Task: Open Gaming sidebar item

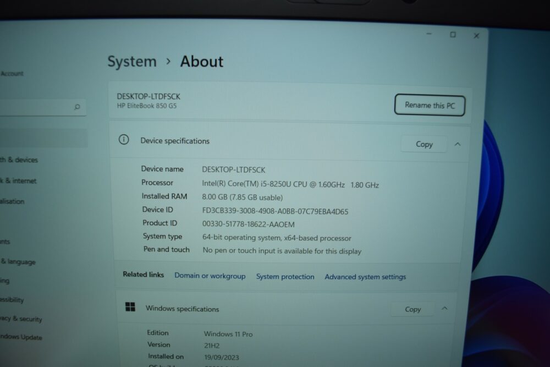Action: pos(4,281)
